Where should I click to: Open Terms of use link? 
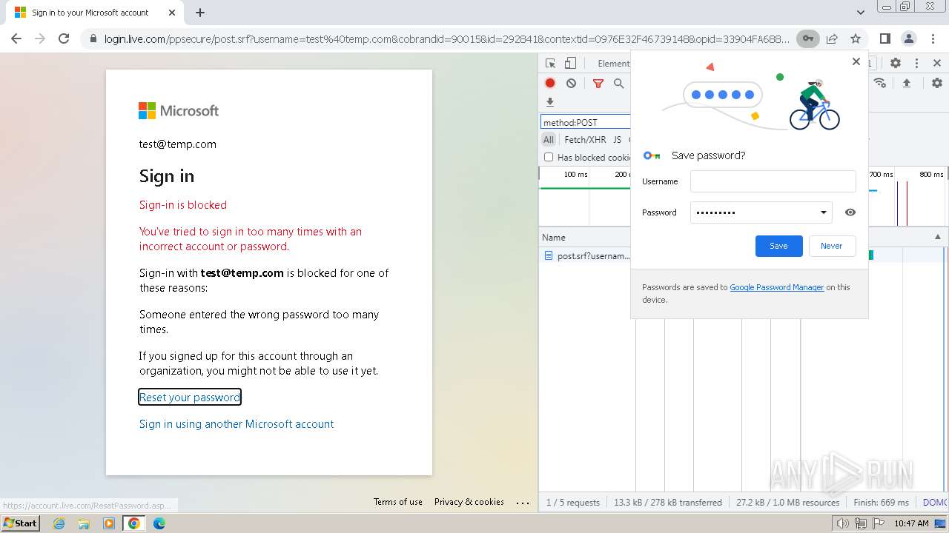pos(398,502)
